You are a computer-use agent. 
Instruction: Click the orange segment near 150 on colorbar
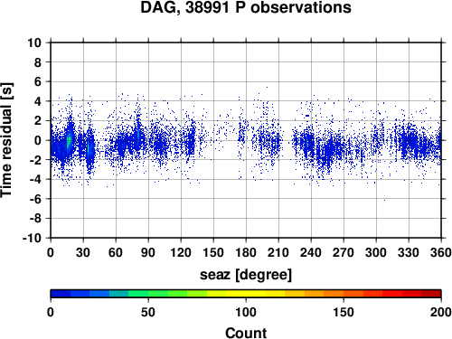coord(344,294)
